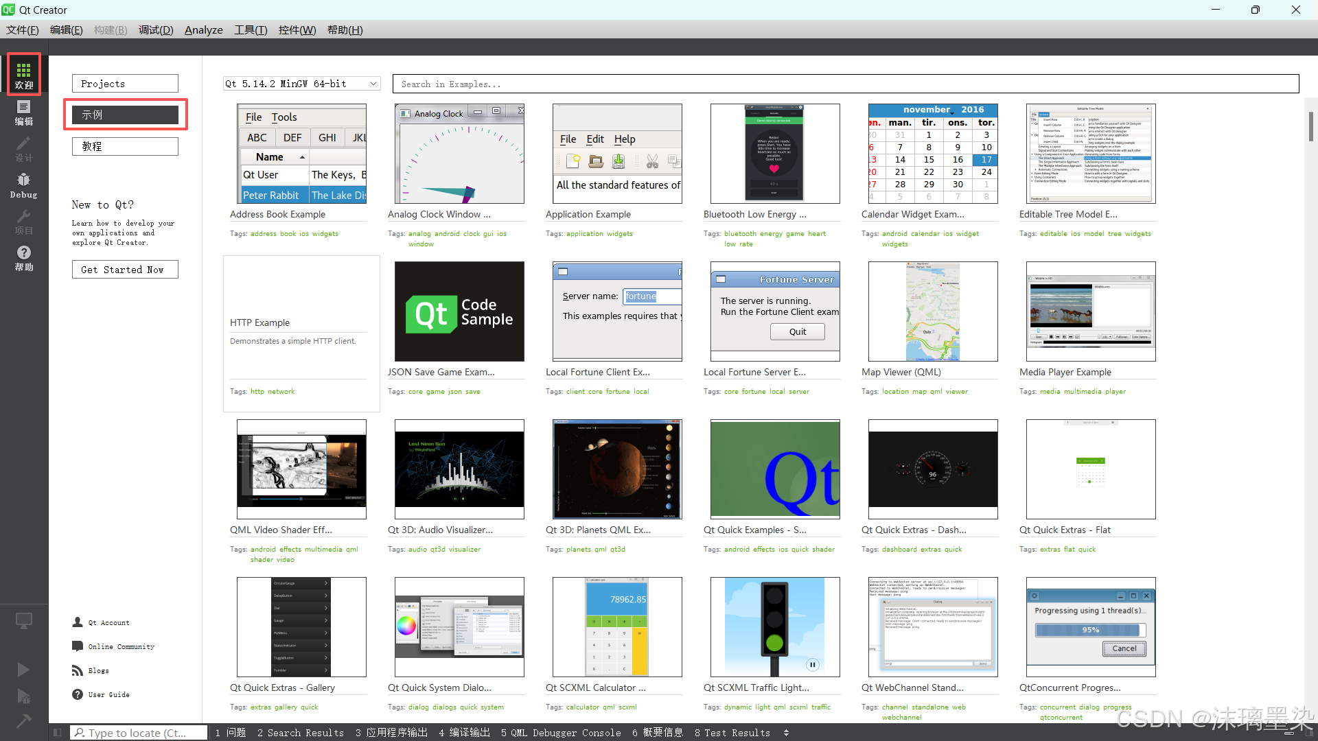Open the Qt Quick Extras - Flat thumbnail

pyautogui.click(x=1091, y=469)
